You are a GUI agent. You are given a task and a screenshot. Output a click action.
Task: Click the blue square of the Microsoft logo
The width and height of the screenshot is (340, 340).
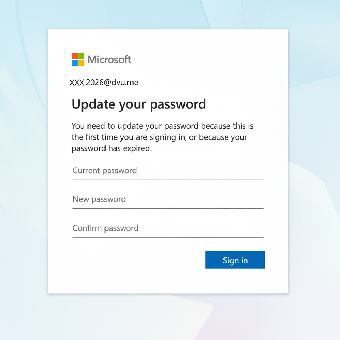[x=75, y=63]
